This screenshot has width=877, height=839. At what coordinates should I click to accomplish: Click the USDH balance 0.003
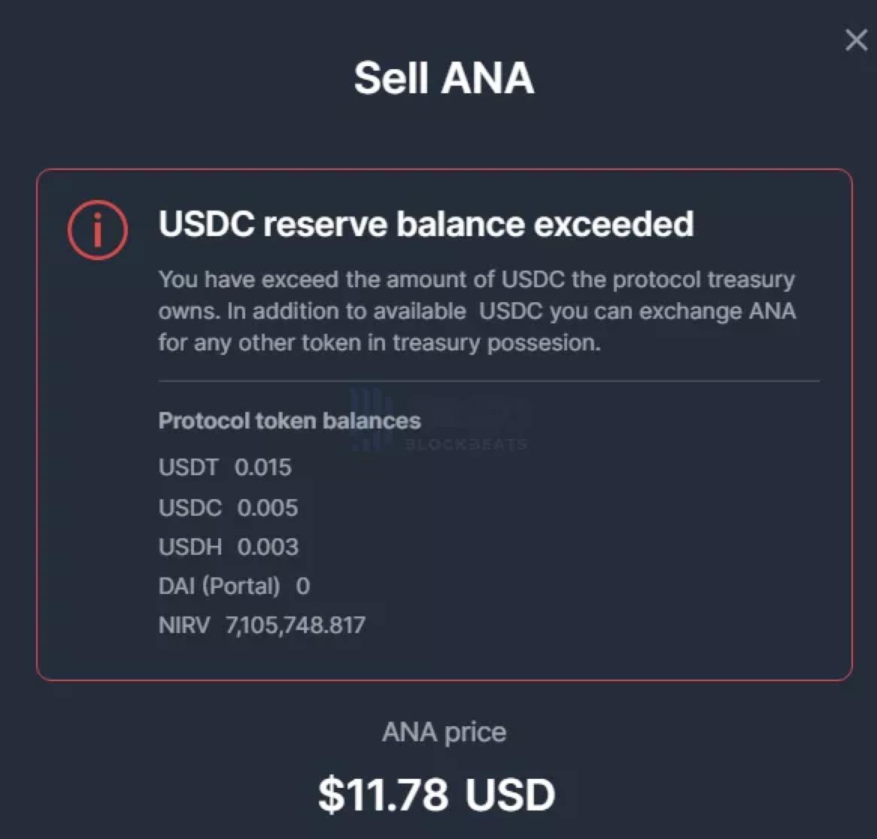[x=268, y=547]
